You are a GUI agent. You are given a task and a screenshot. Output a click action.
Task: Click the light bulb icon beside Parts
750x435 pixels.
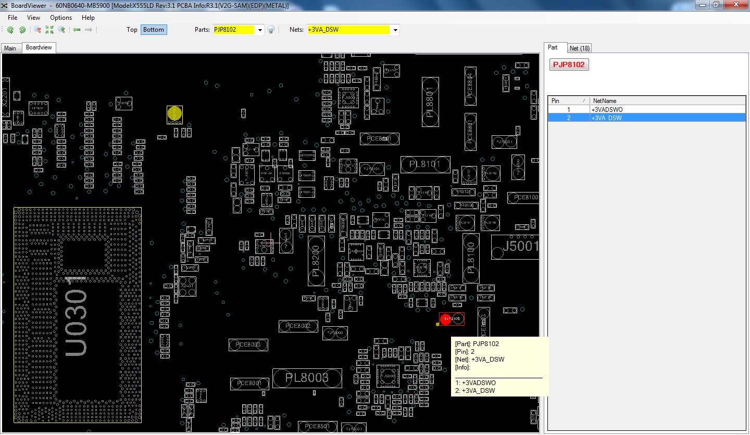click(271, 30)
